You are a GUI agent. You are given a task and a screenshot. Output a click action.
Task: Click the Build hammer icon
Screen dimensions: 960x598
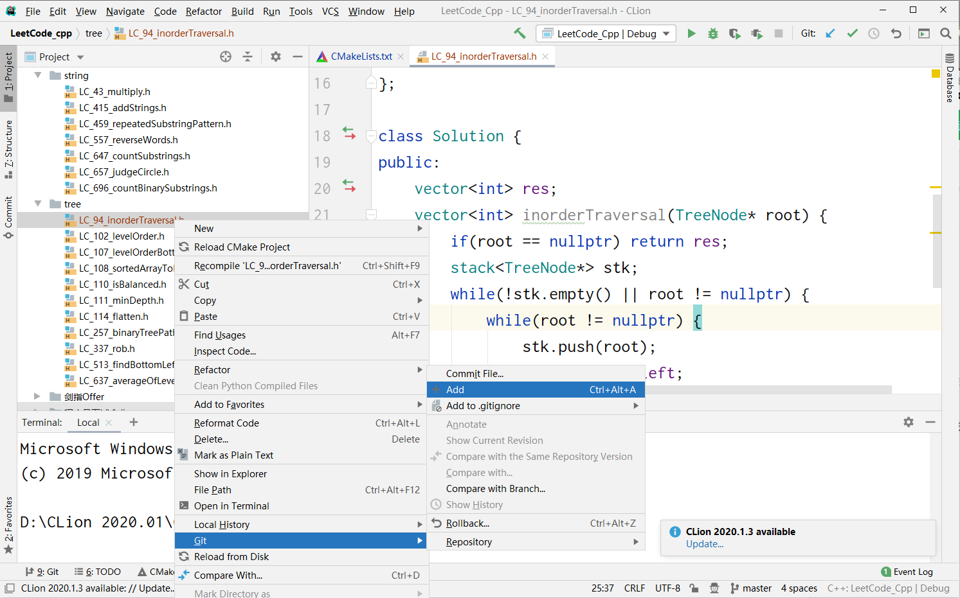(520, 33)
